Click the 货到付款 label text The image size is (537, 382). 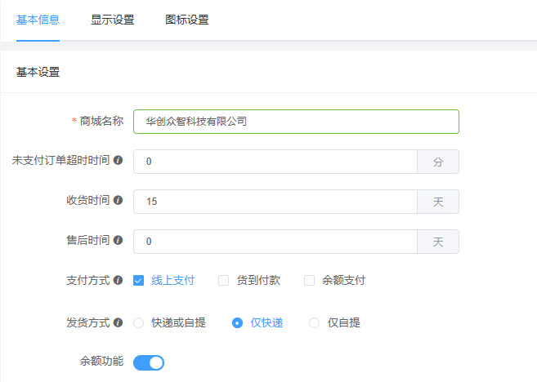click(x=258, y=281)
